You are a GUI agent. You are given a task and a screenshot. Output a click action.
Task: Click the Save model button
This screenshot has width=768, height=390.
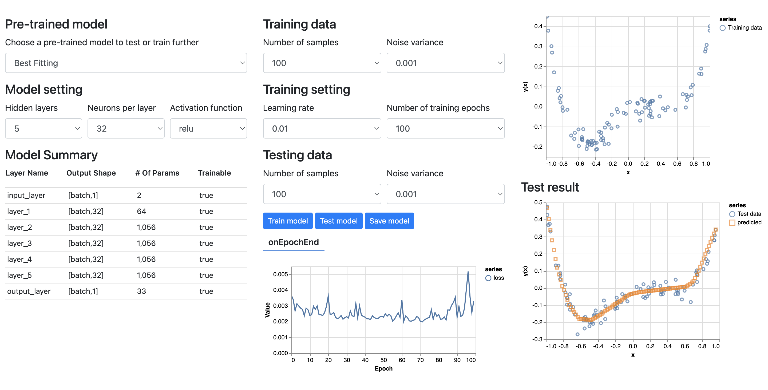click(389, 221)
